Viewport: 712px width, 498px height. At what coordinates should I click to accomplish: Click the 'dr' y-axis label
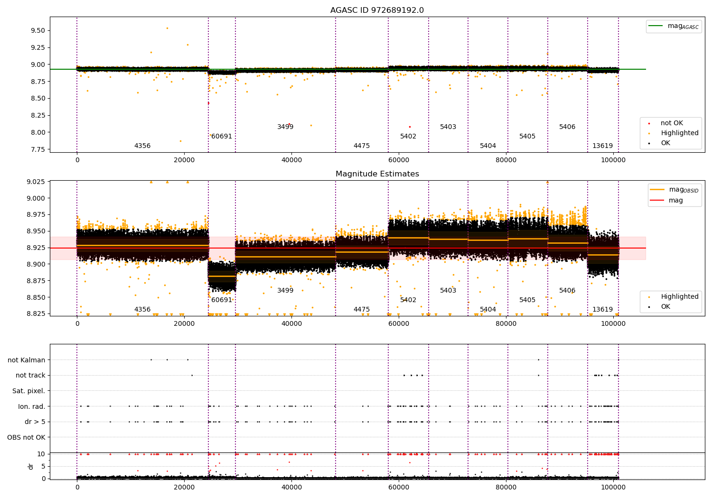31,466
